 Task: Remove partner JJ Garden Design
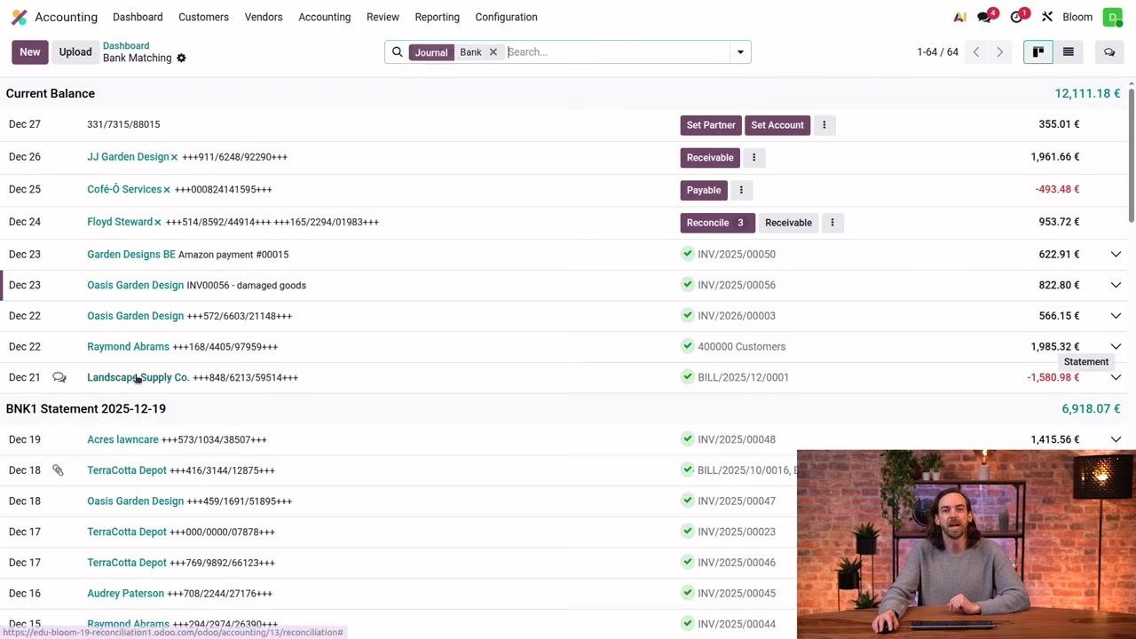coord(174,157)
